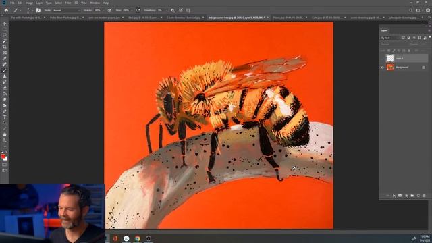432x243 pixels.
Task: Select the Gradient tool
Action: [5, 94]
